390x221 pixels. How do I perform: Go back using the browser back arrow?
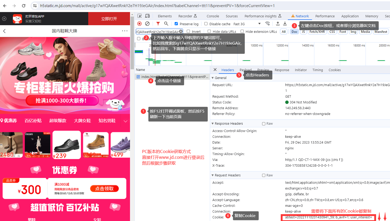[5, 6]
